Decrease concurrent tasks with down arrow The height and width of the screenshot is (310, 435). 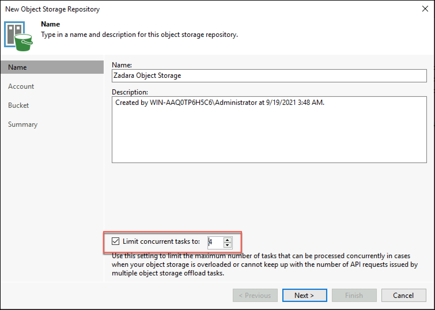pos(228,245)
